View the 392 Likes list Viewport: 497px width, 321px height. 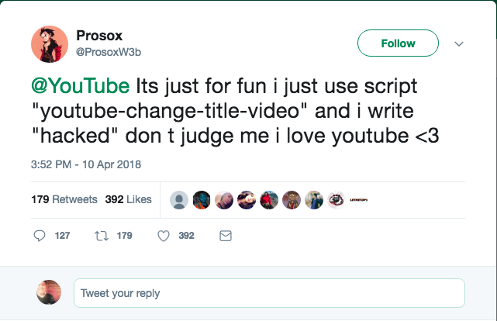[128, 199]
